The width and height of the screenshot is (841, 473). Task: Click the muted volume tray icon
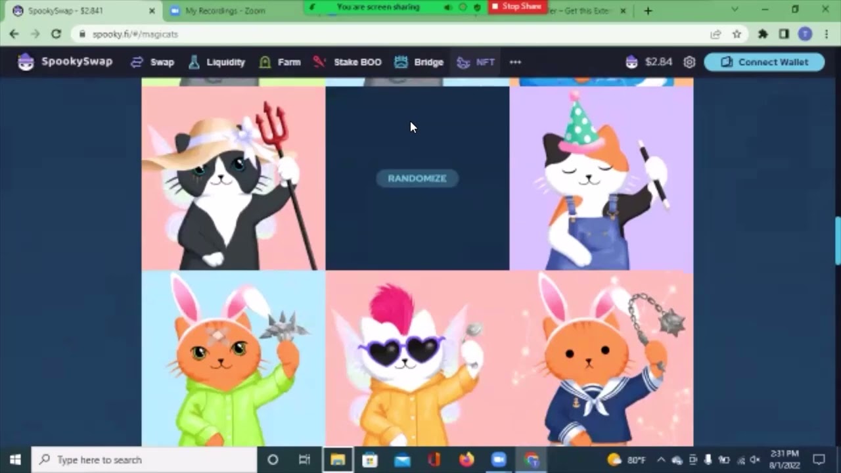click(755, 460)
